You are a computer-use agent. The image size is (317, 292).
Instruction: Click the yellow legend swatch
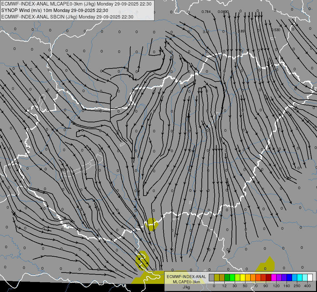(243, 277)
